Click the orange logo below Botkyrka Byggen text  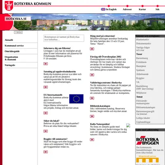[x=147, y=159]
